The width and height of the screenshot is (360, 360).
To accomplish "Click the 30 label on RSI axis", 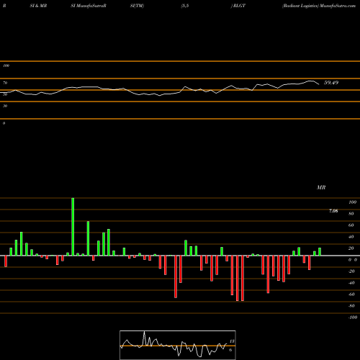I will (x=5, y=106).
